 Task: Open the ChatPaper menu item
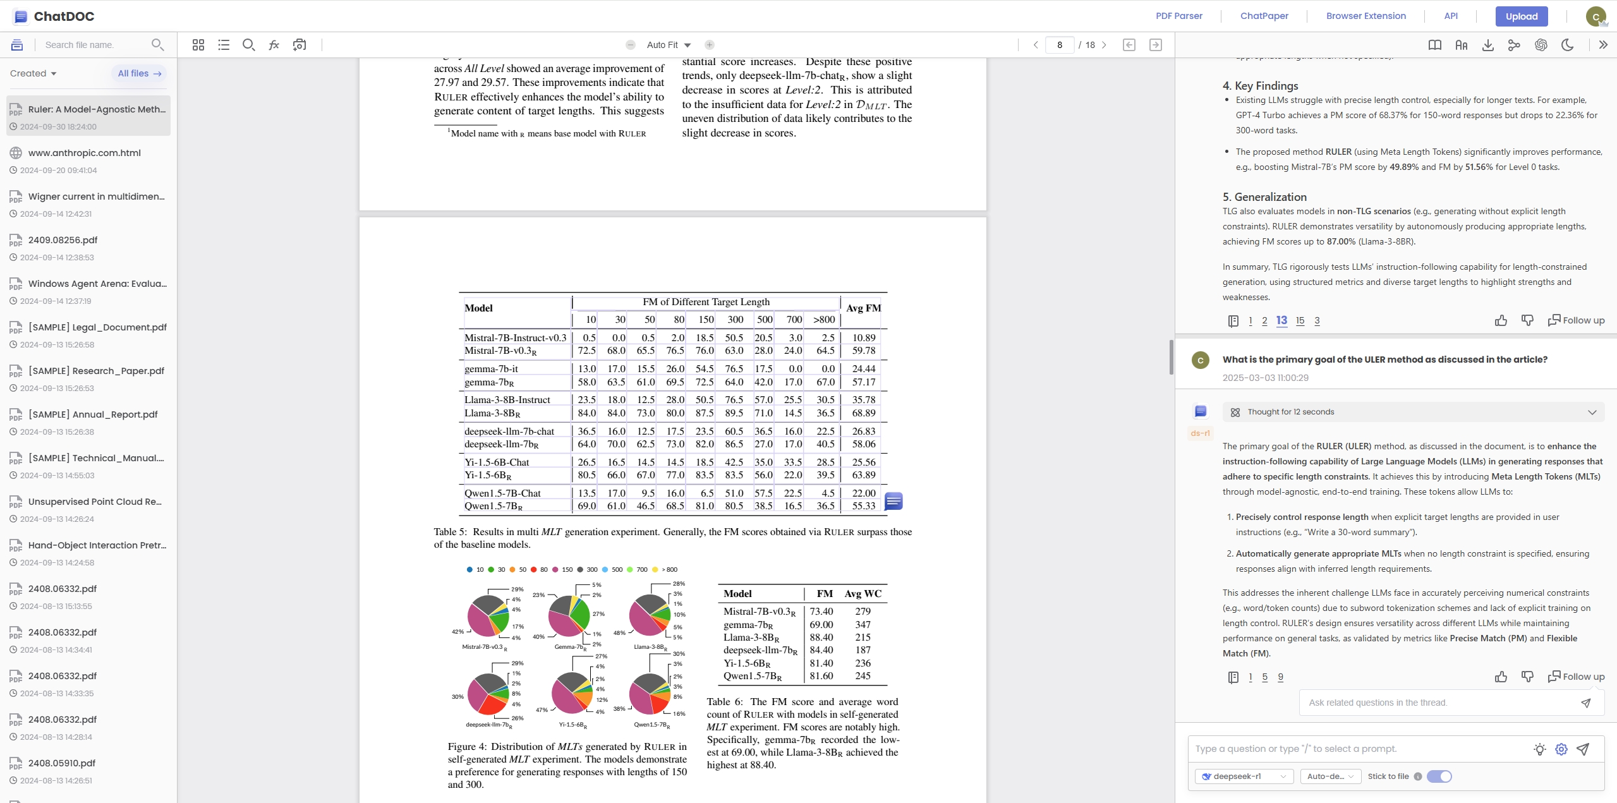(x=1264, y=16)
